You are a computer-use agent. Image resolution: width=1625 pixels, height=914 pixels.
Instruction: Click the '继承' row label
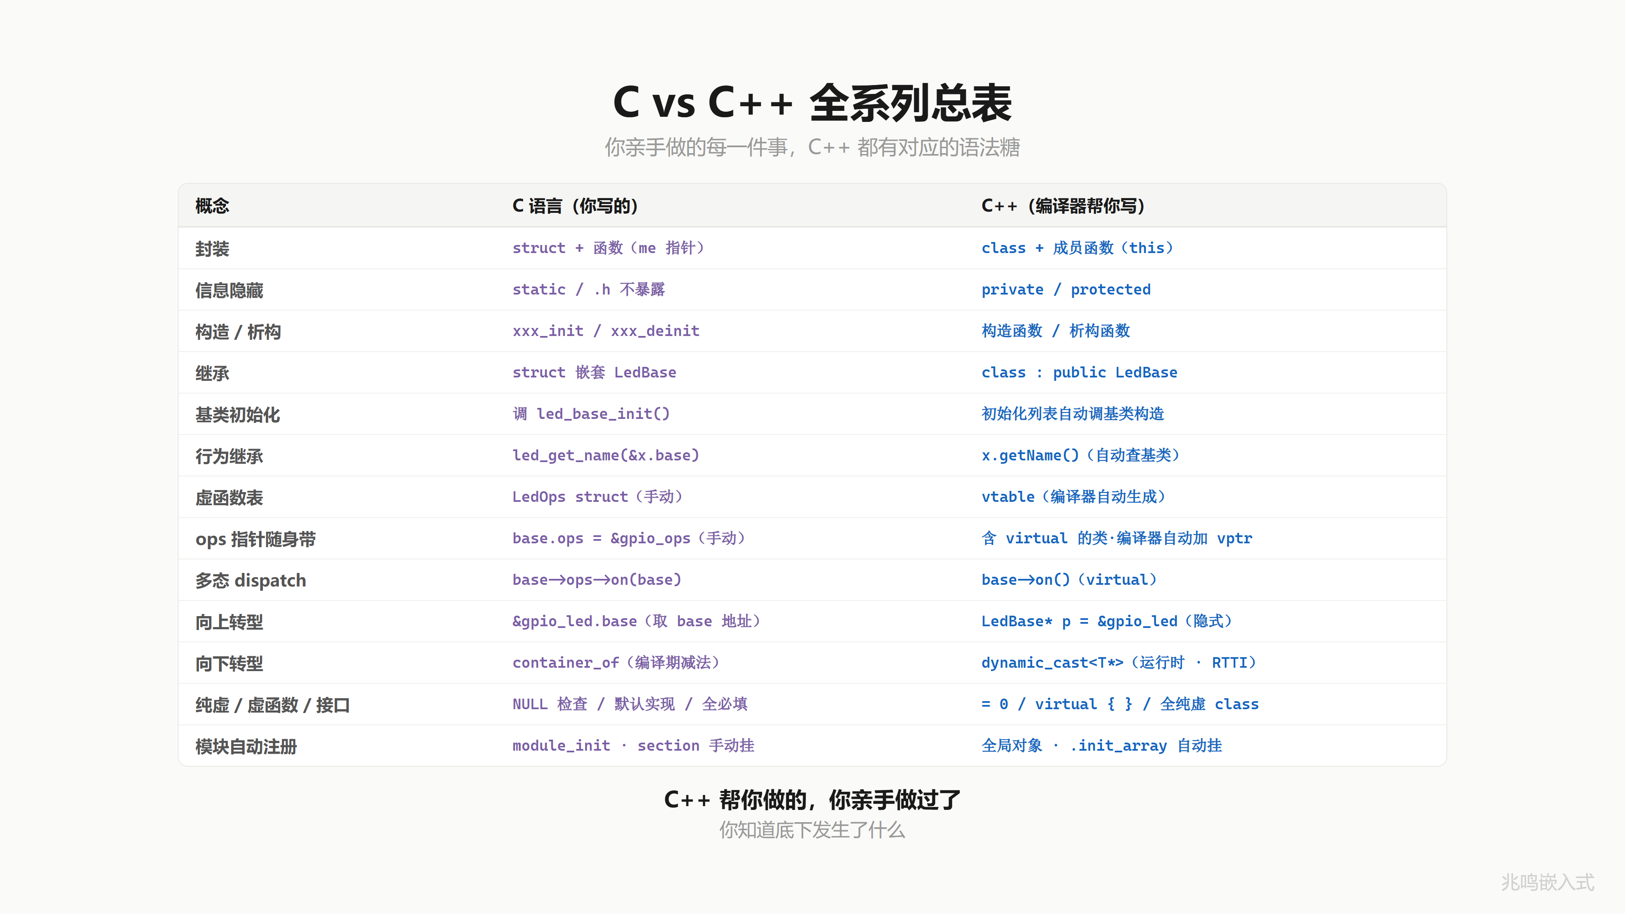click(212, 373)
